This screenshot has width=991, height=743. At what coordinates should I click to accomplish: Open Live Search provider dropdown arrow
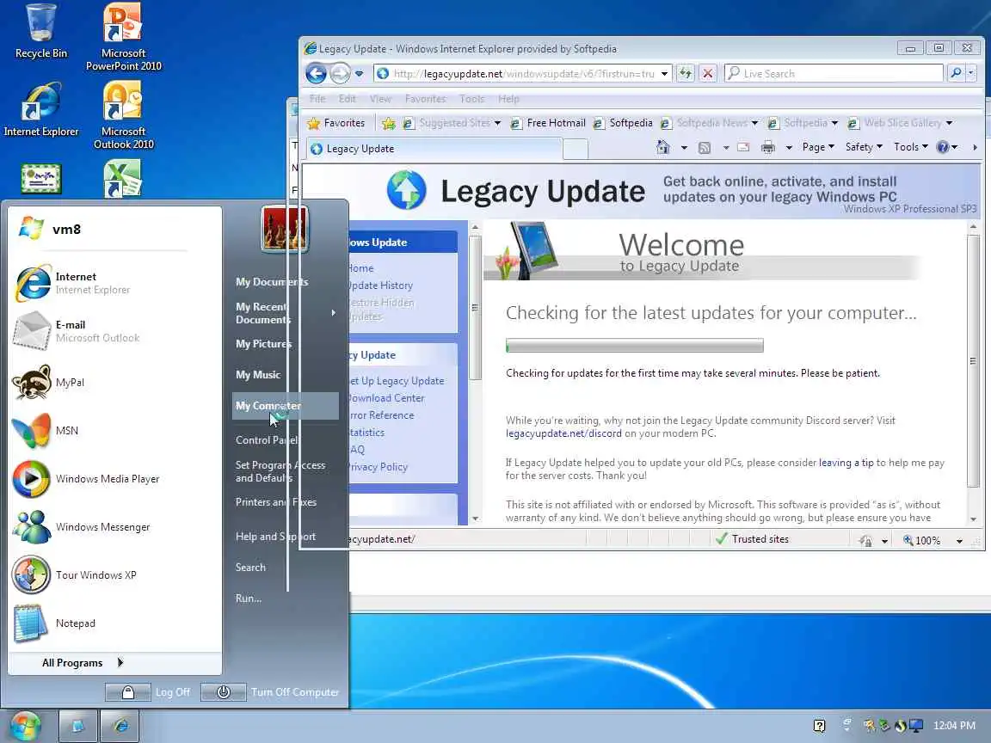coord(971,73)
